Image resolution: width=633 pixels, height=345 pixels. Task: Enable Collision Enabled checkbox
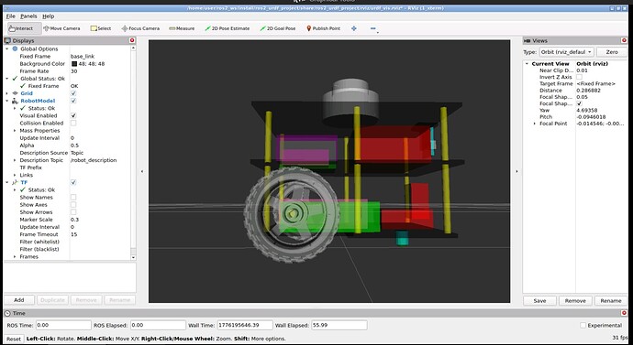pyautogui.click(x=73, y=124)
